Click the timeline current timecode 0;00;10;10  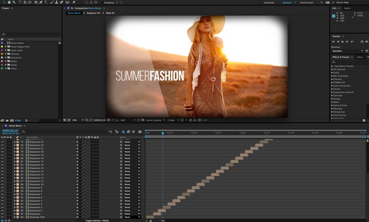(x=10, y=131)
